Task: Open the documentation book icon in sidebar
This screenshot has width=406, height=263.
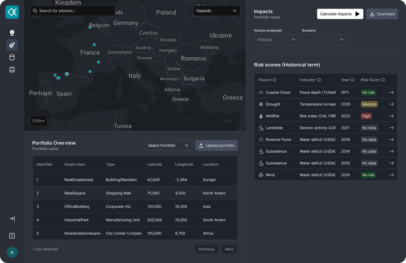Action: click(12, 70)
